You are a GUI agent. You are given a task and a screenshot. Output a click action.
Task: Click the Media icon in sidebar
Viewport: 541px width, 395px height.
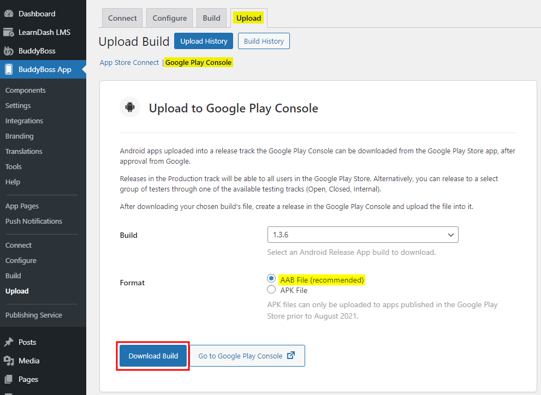pyautogui.click(x=9, y=361)
